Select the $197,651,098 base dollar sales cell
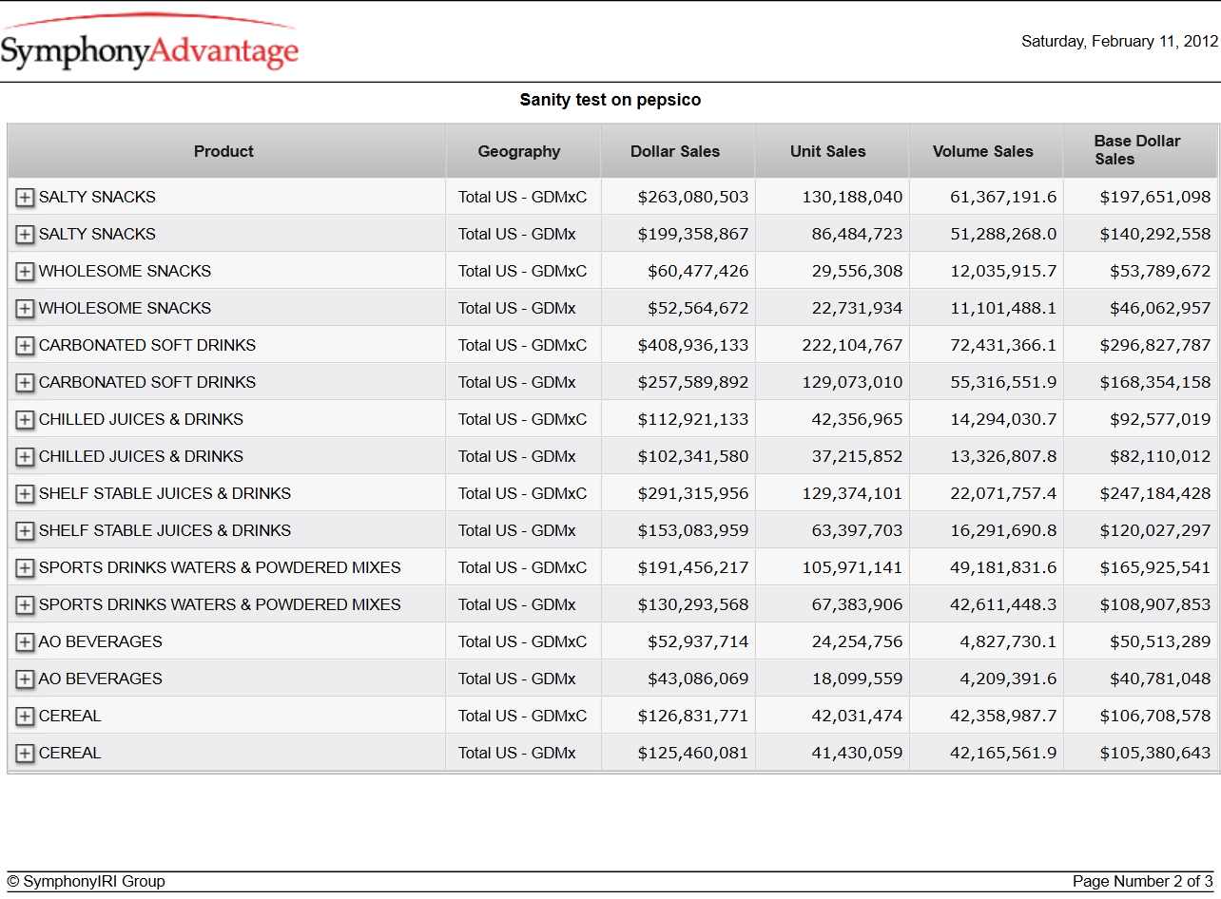 tap(1140, 197)
